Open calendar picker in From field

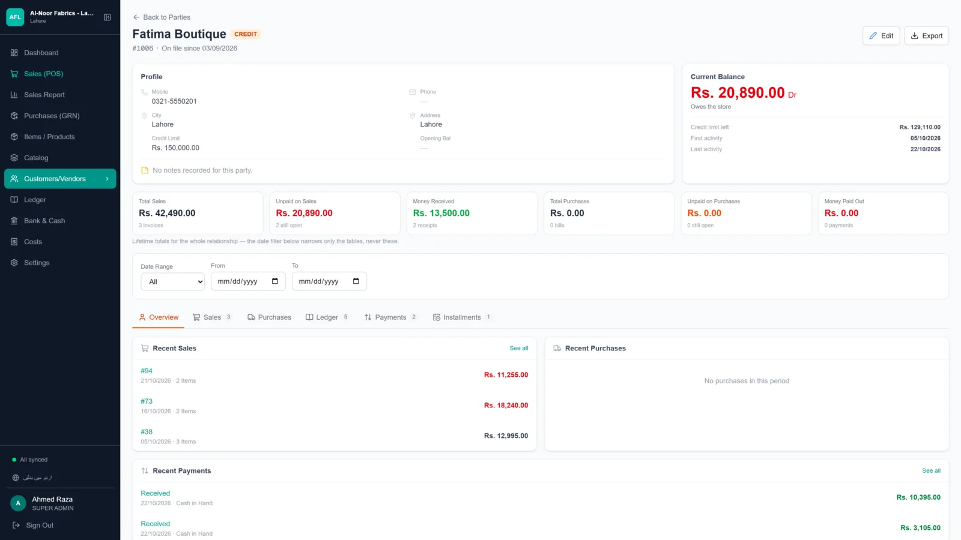pyautogui.click(x=275, y=281)
